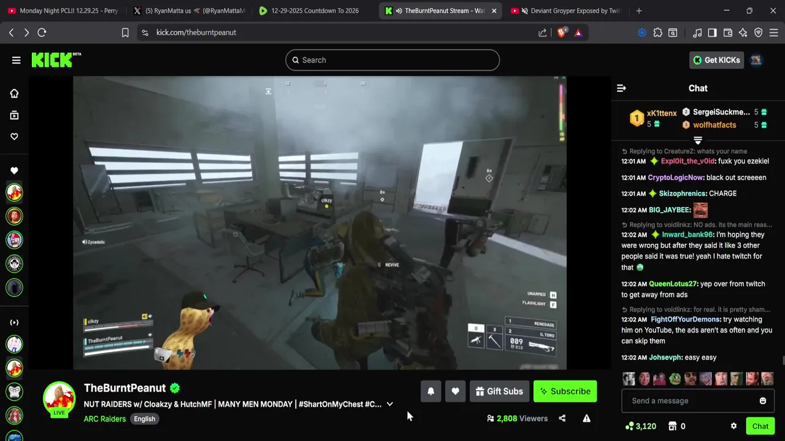Screen dimensions: 785x441
Task: Open Brave Leo AI sparkle icon
Action: click(743, 32)
